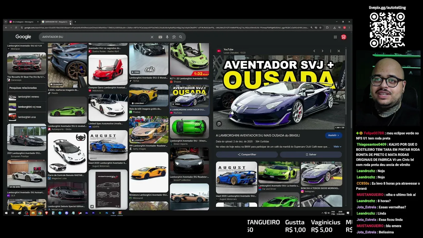Submit search with the magnifier icon
This screenshot has height=238, width=423.
click(x=180, y=37)
